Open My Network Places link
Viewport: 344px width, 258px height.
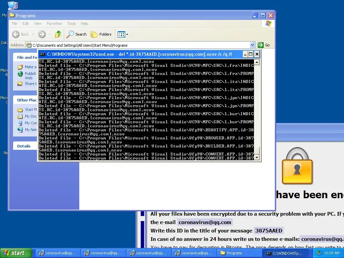point(31,130)
